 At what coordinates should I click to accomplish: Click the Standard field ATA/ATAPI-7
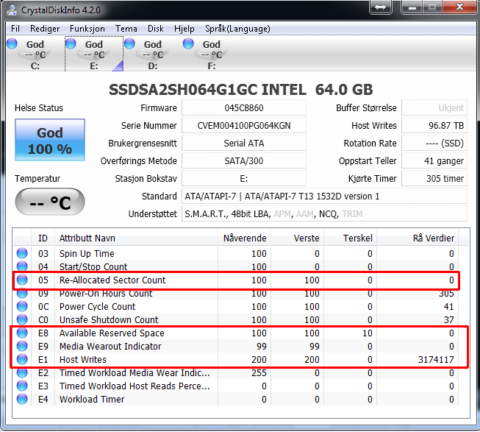[324, 196]
